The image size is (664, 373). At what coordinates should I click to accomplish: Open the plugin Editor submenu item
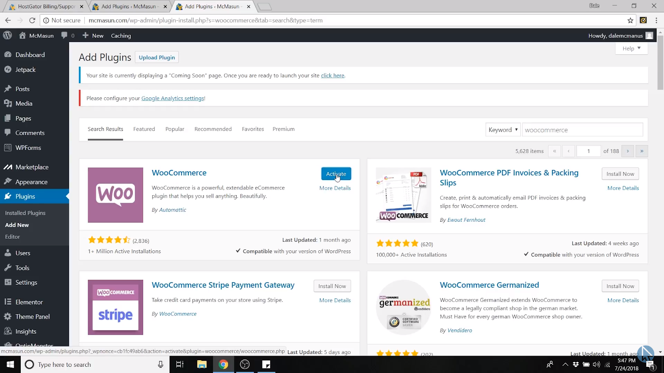(12, 237)
